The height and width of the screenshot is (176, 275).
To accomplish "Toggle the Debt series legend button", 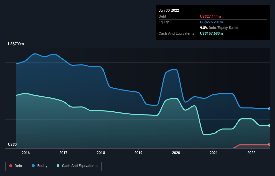I will [x=16, y=166].
